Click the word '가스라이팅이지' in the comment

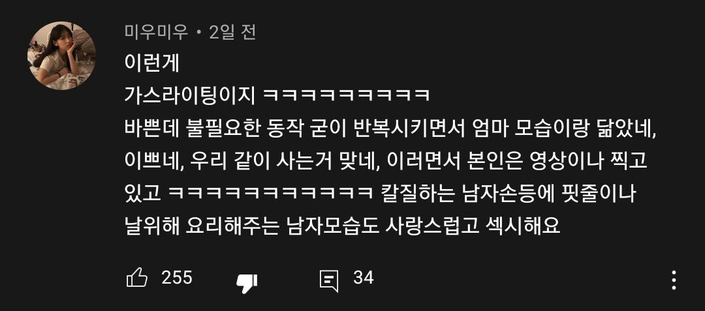coord(190,96)
